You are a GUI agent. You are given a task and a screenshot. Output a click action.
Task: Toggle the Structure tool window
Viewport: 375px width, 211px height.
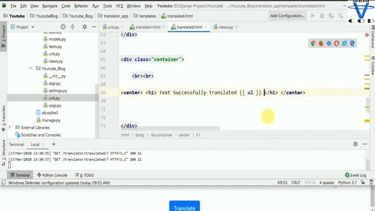coord(4,153)
